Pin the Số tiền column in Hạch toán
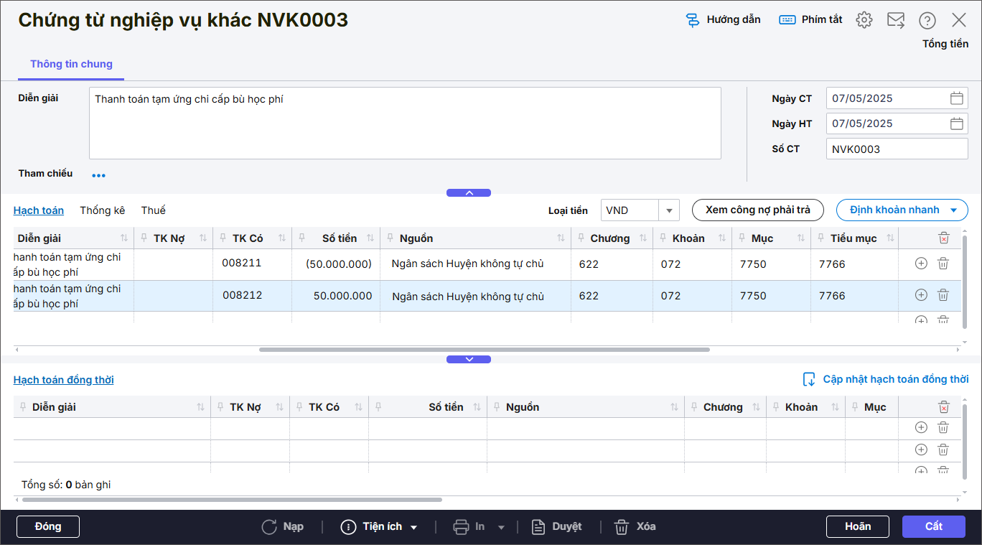Image resolution: width=982 pixels, height=545 pixels. point(302,238)
